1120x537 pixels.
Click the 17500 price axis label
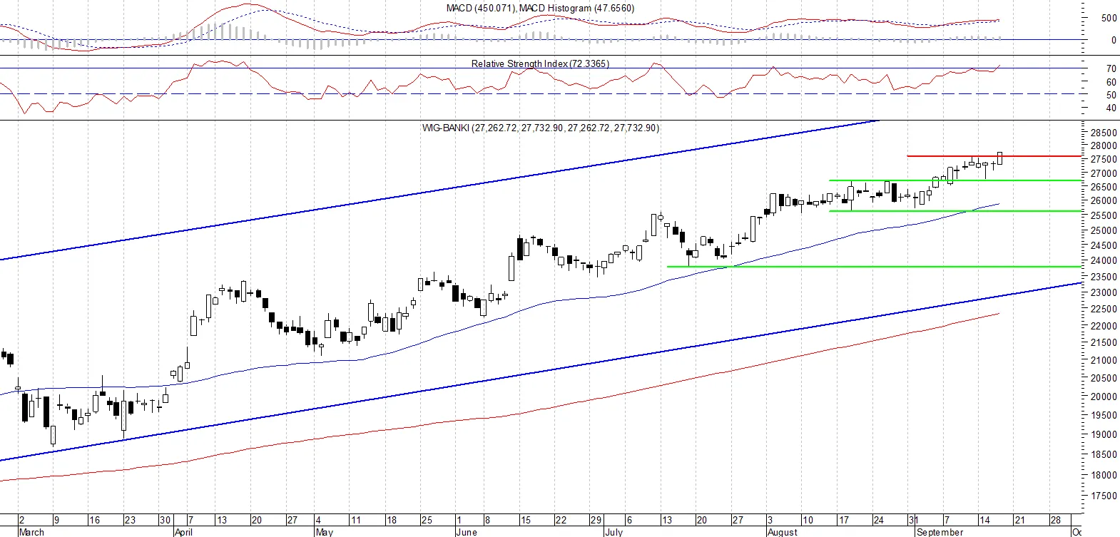click(1104, 496)
